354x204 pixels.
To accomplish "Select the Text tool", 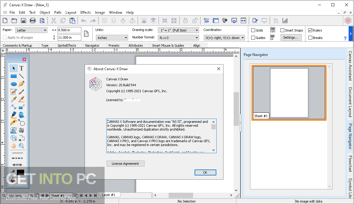I will 21,68.
